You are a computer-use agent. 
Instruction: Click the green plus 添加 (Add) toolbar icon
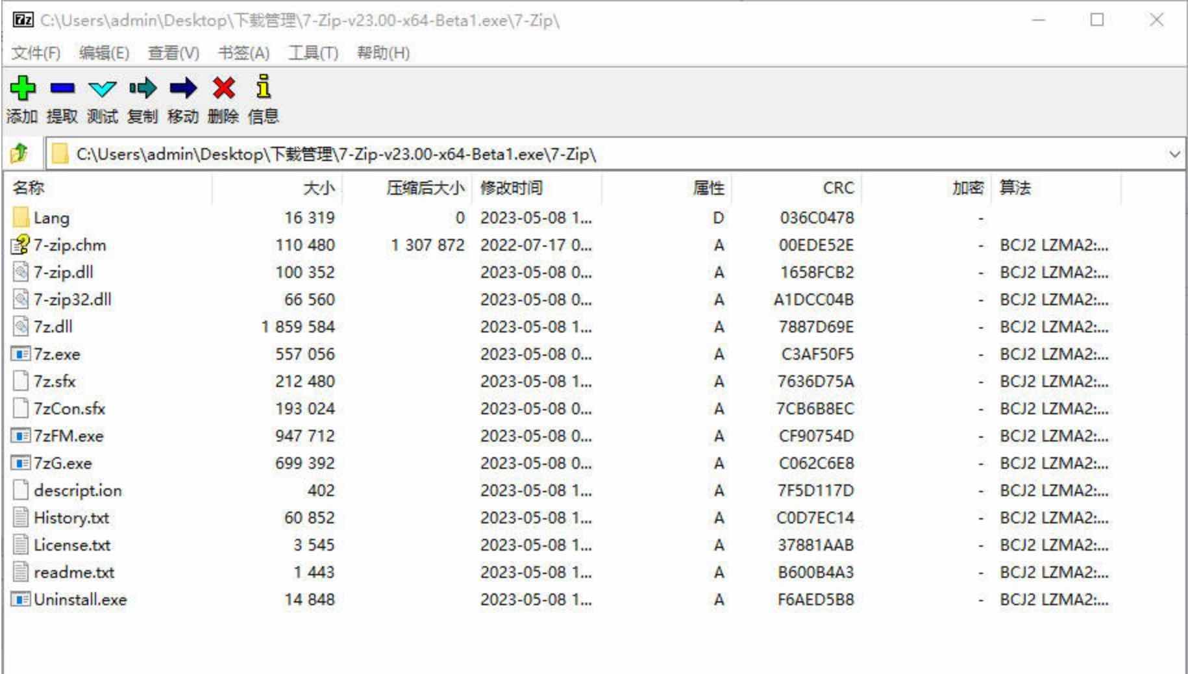[x=23, y=88]
